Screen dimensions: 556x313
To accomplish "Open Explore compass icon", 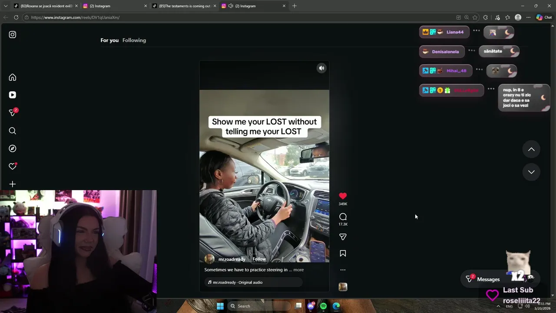I will pyautogui.click(x=13, y=149).
